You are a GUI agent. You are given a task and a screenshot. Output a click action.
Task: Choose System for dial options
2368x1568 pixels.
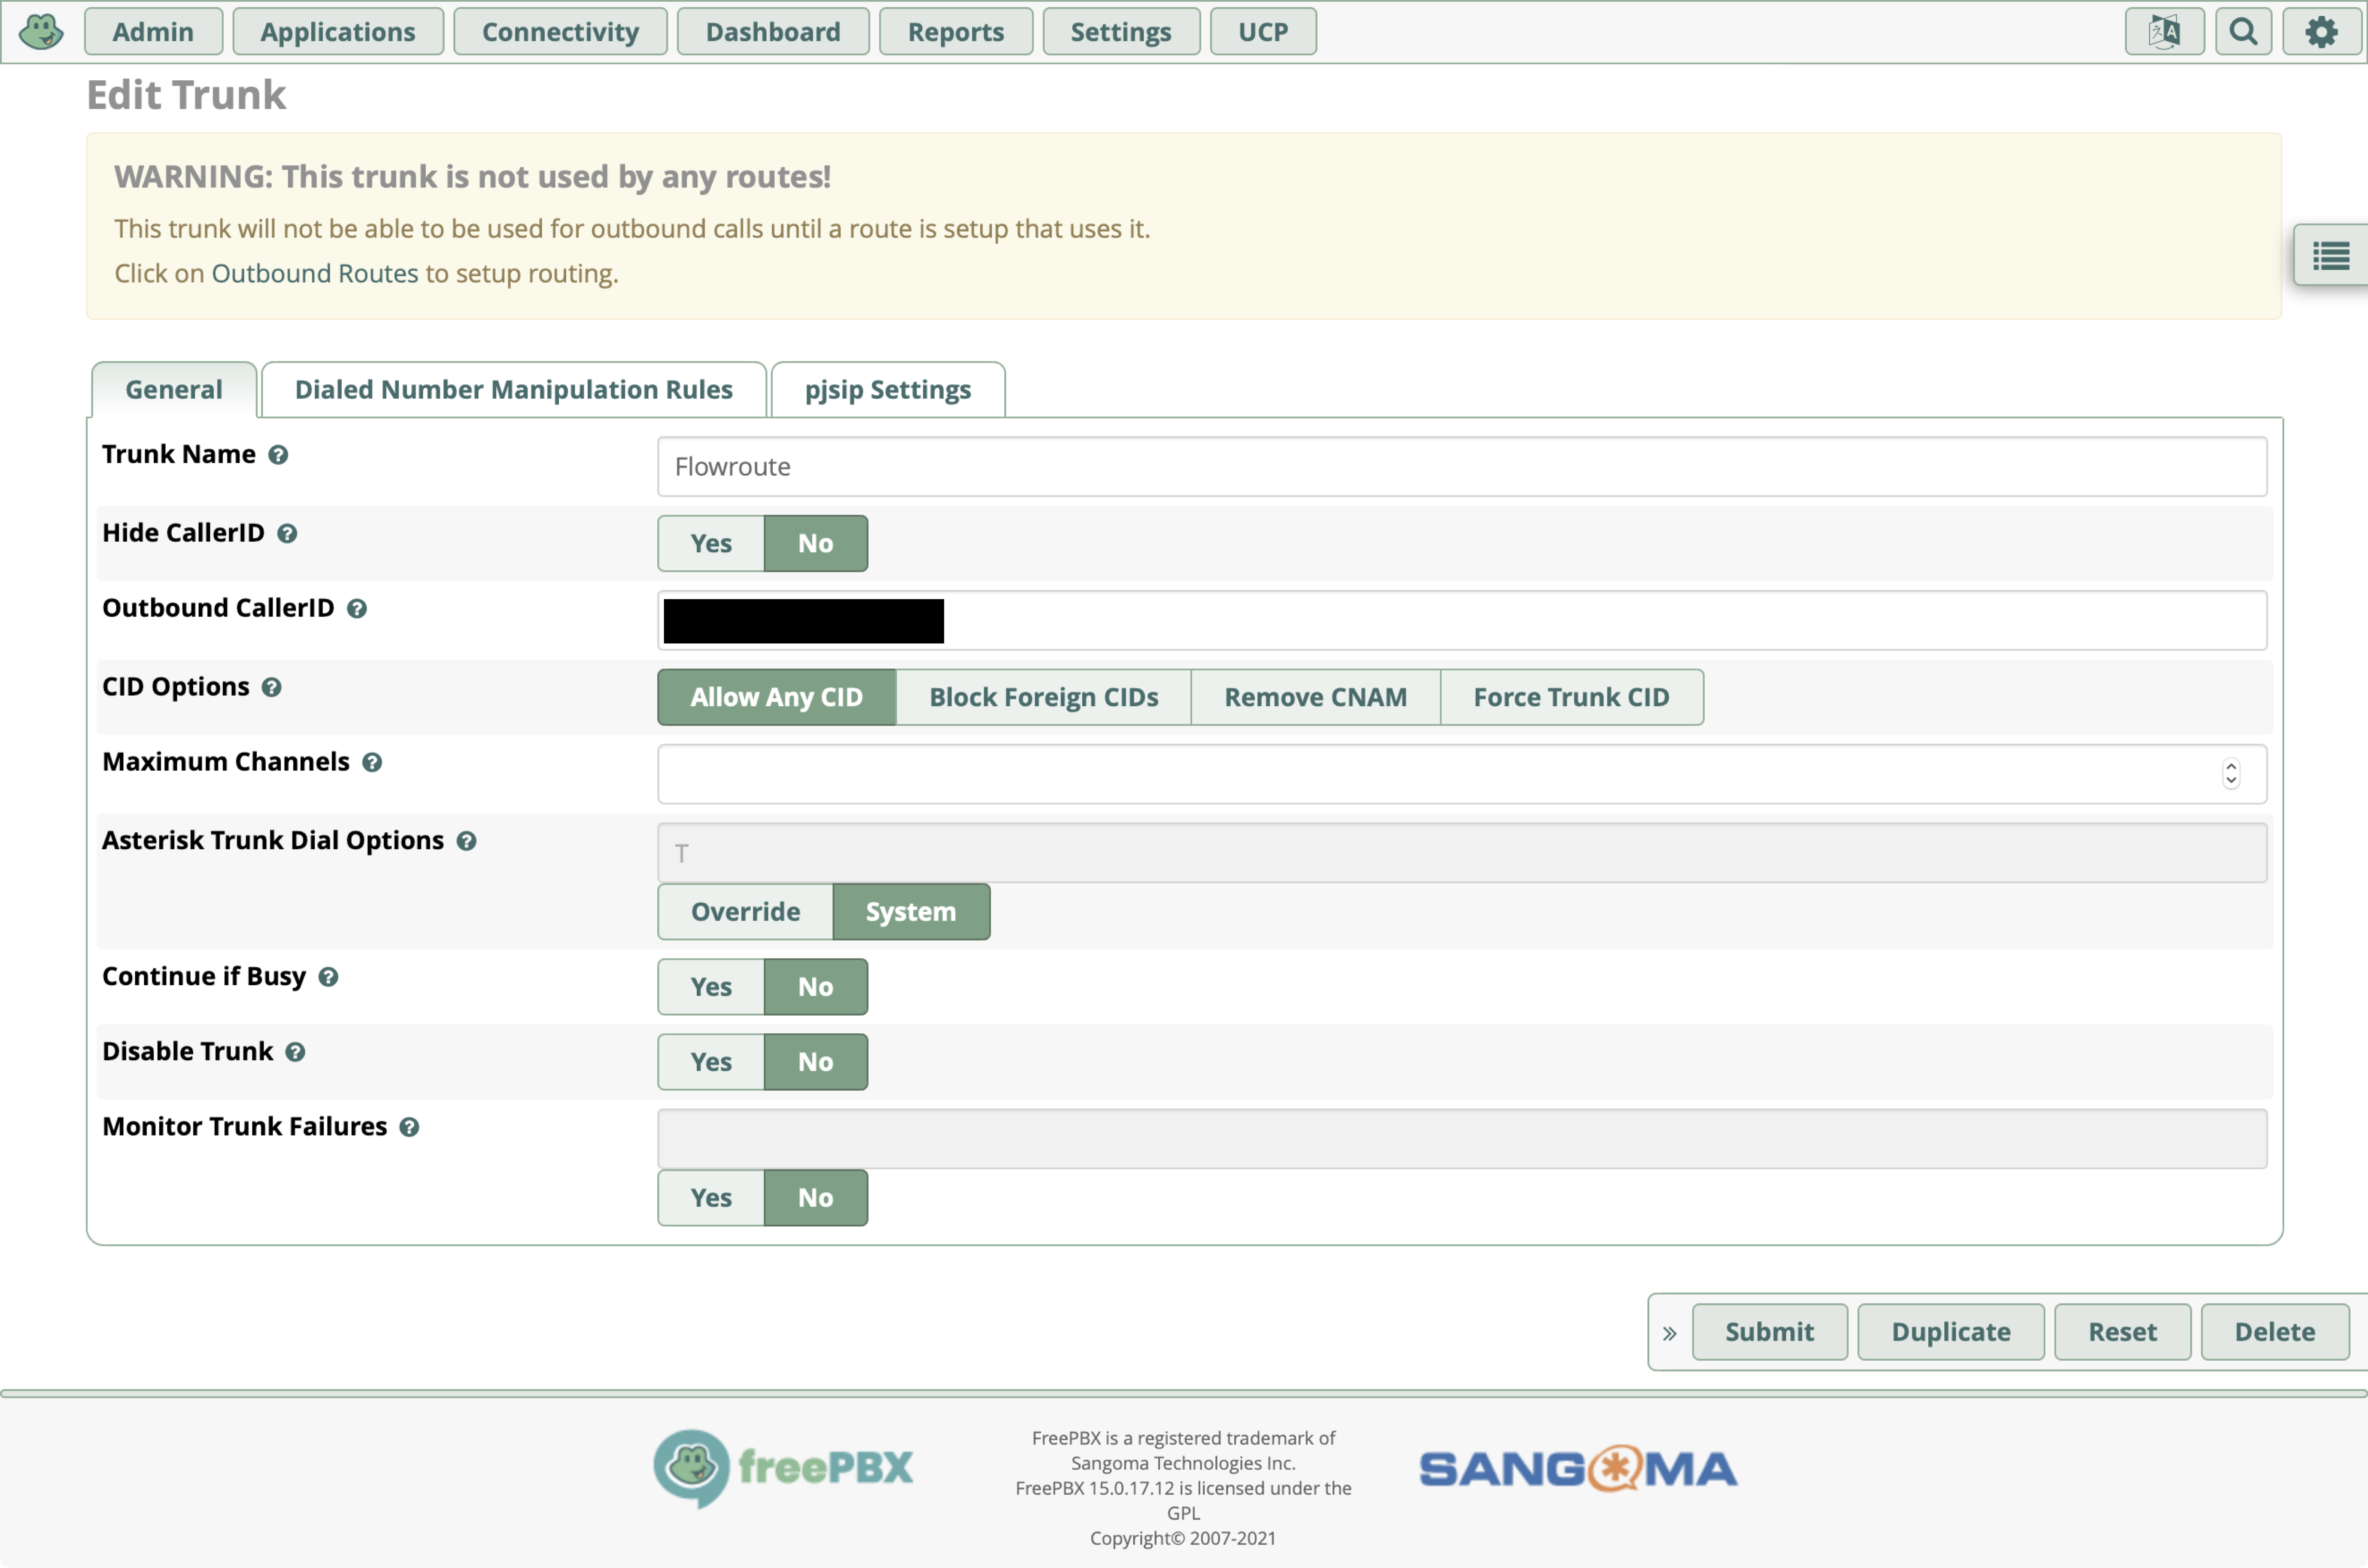pos(911,912)
